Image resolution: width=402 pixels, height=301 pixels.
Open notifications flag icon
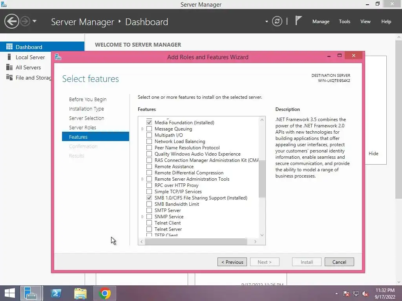point(298,21)
